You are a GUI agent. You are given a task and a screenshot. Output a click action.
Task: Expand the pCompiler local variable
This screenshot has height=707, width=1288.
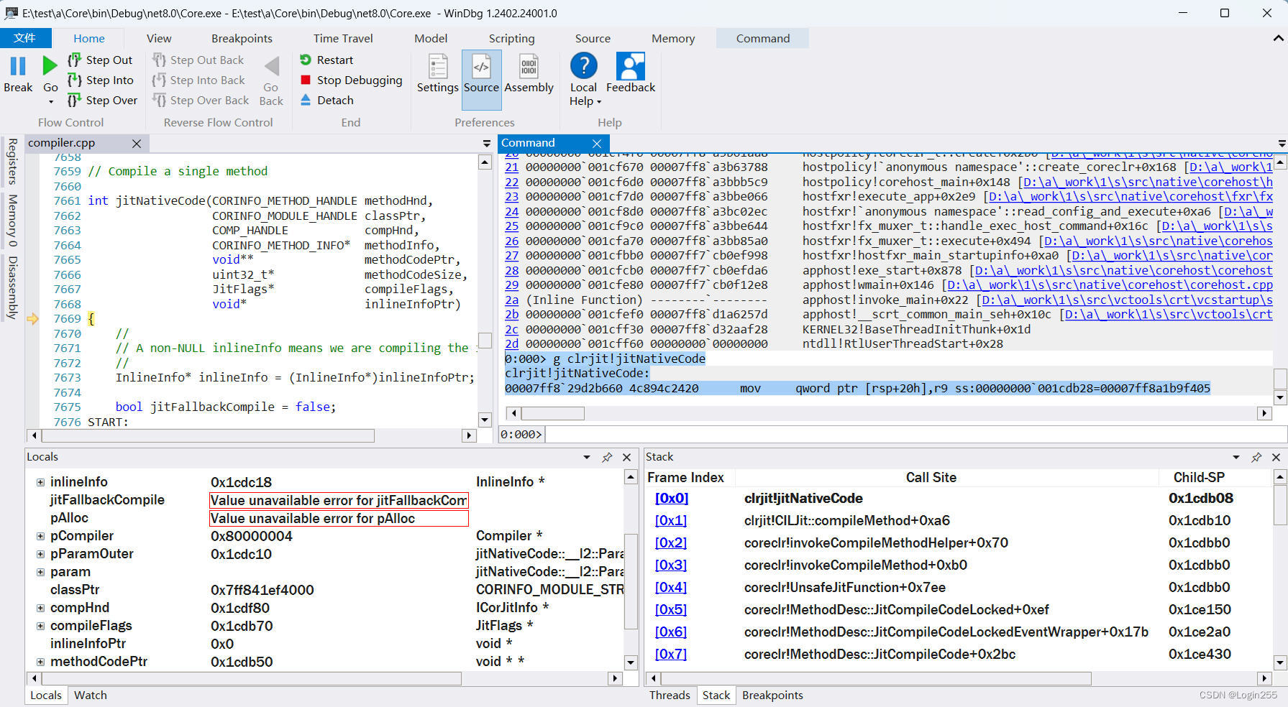pos(40,536)
